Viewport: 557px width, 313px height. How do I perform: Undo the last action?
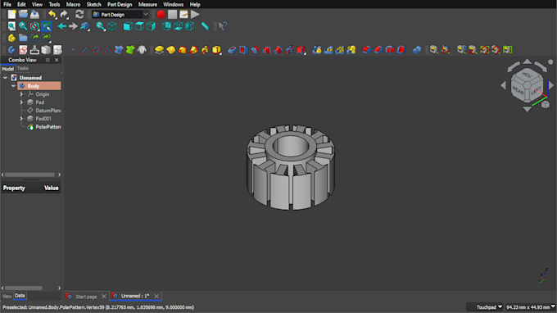click(x=52, y=15)
